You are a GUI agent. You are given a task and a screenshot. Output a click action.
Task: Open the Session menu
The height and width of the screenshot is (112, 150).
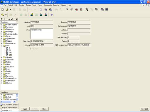[x=22, y=5]
